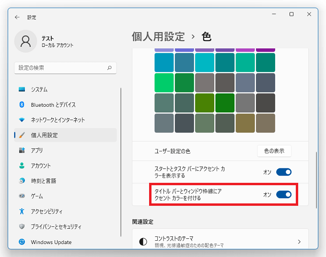Open アカウント settings page
This screenshot has height=257, width=326.
tap(65, 166)
